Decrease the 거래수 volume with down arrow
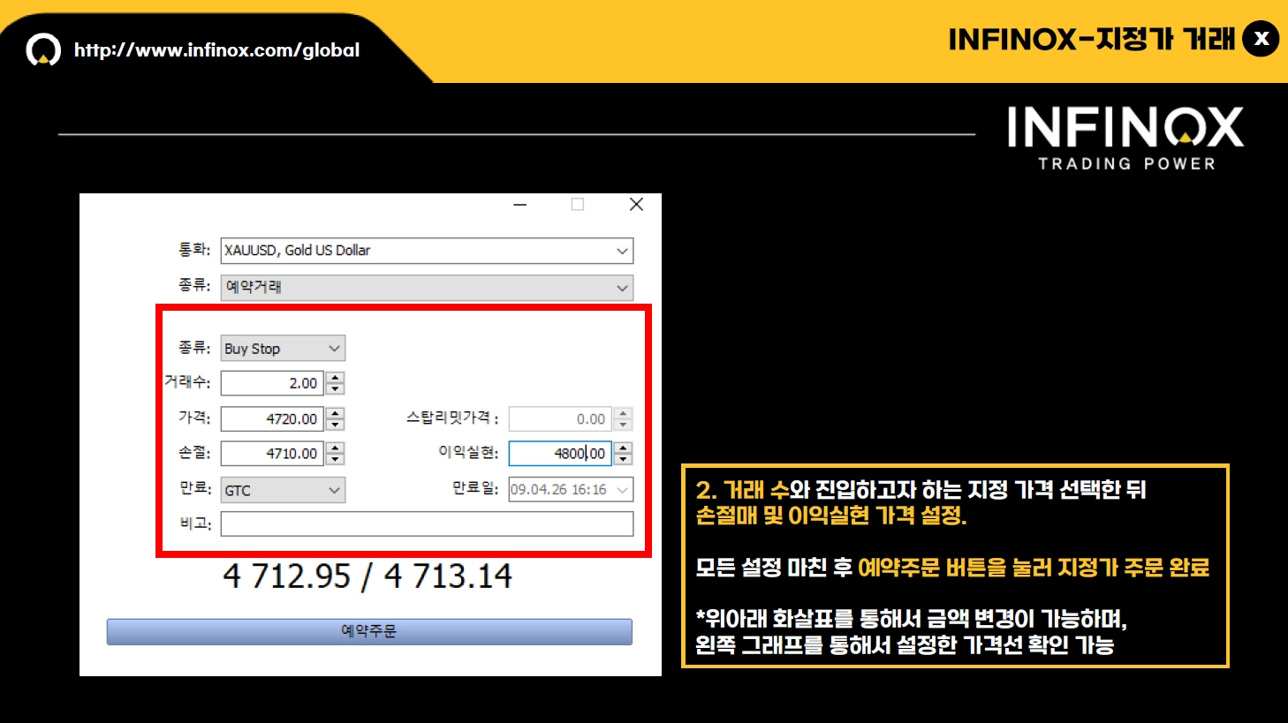The image size is (1288, 723). point(335,389)
